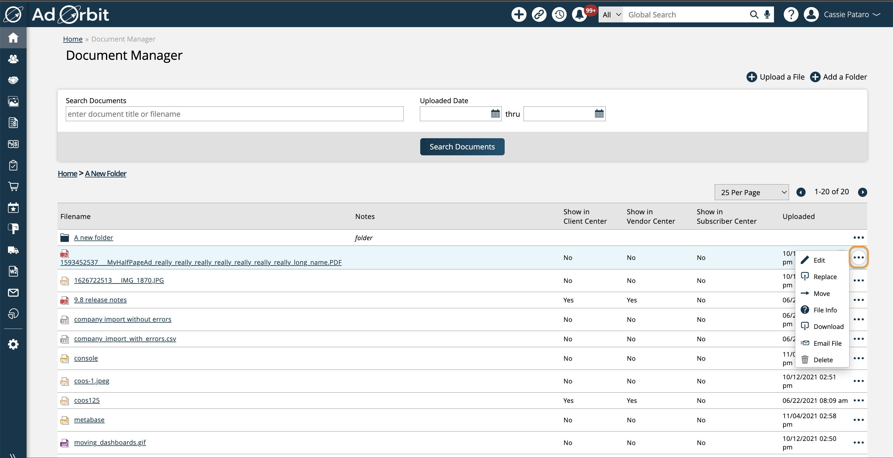Click the quick links chain icon
The image size is (893, 458).
click(x=539, y=14)
